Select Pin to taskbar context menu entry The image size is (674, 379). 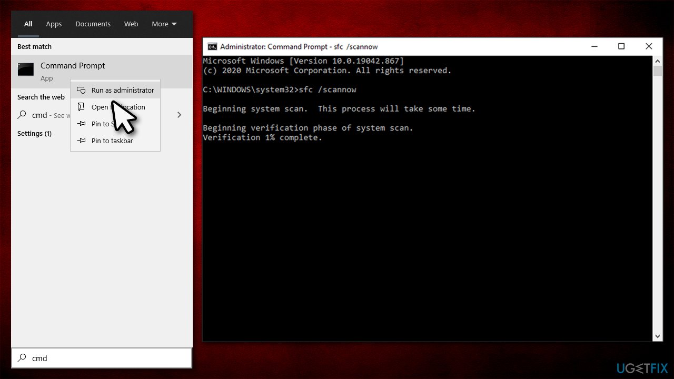115,141
